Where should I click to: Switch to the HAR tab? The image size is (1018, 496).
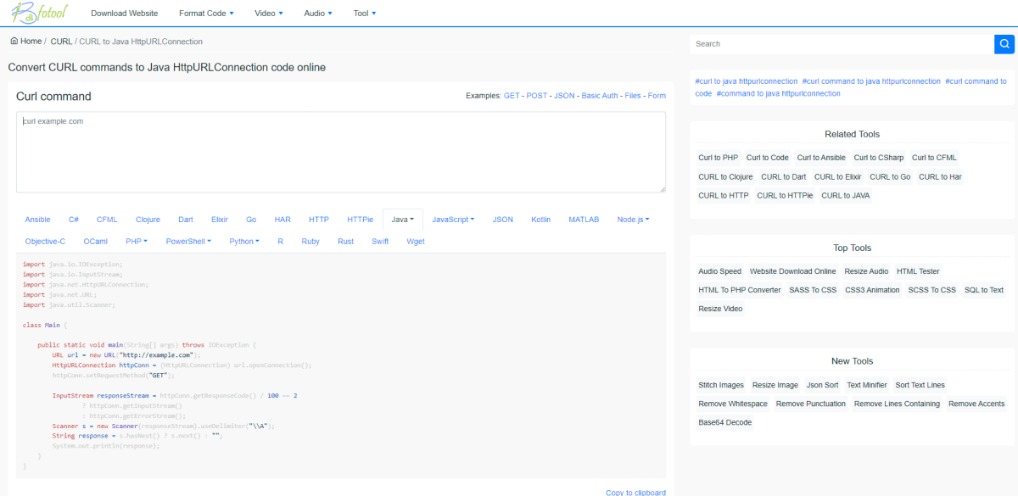click(282, 220)
